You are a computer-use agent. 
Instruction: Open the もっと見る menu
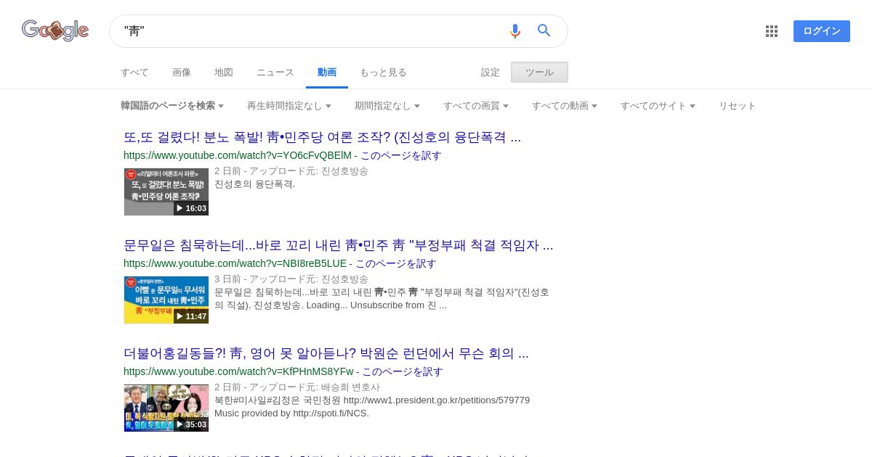383,73
